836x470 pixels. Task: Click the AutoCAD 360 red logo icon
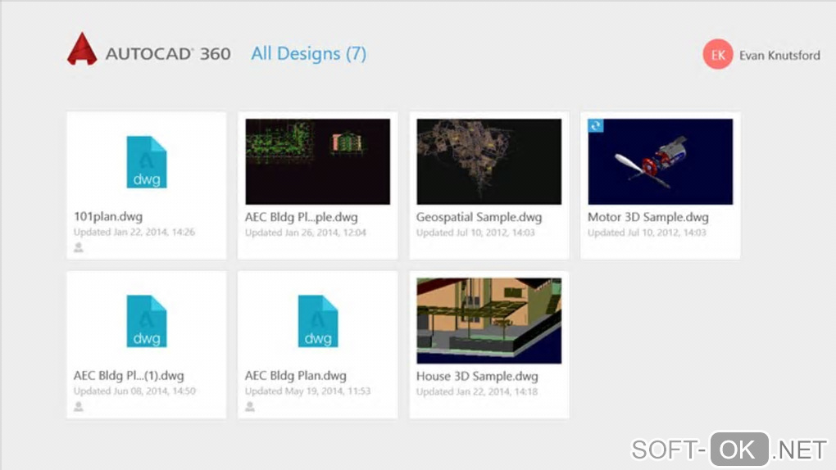pos(82,49)
